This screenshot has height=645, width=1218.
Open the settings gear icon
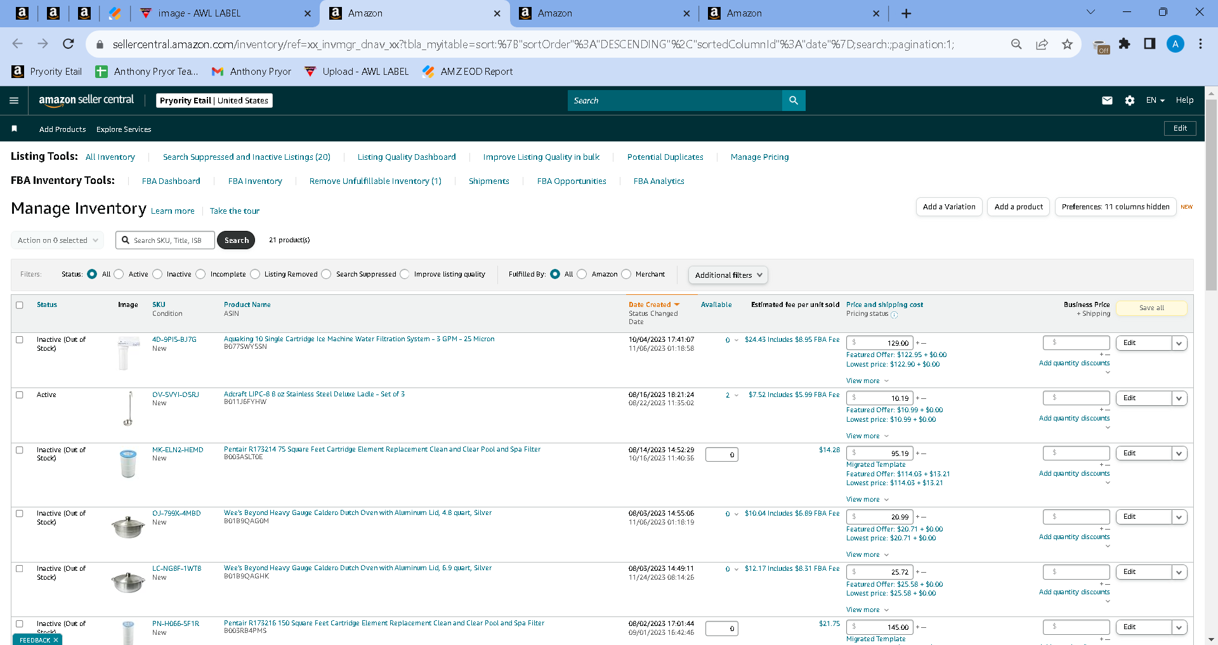(x=1130, y=100)
